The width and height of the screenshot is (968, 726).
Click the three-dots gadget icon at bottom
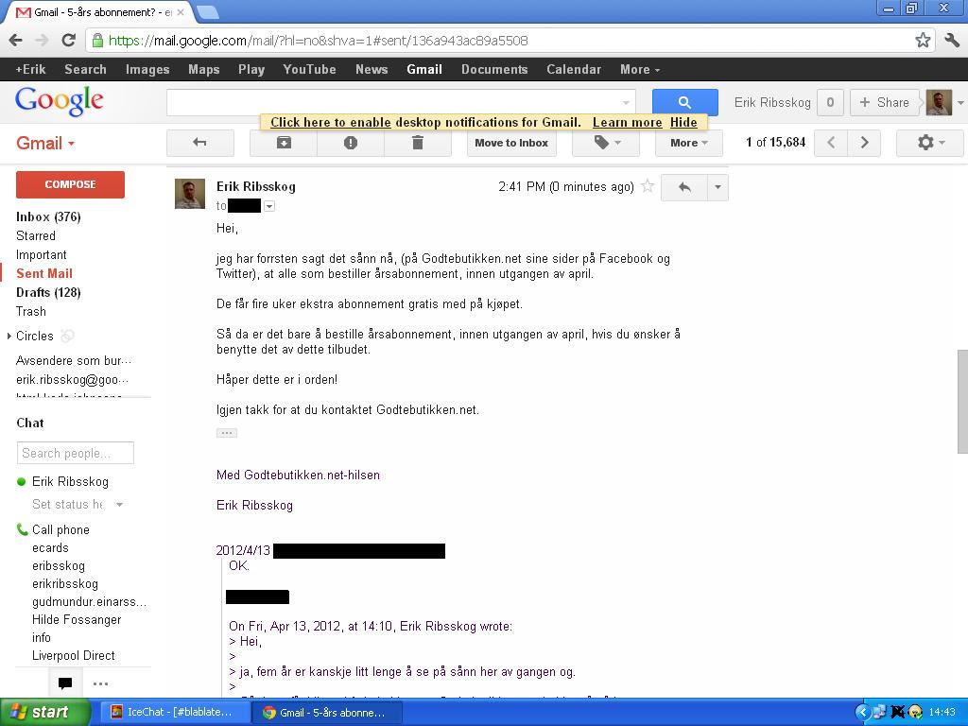click(100, 683)
